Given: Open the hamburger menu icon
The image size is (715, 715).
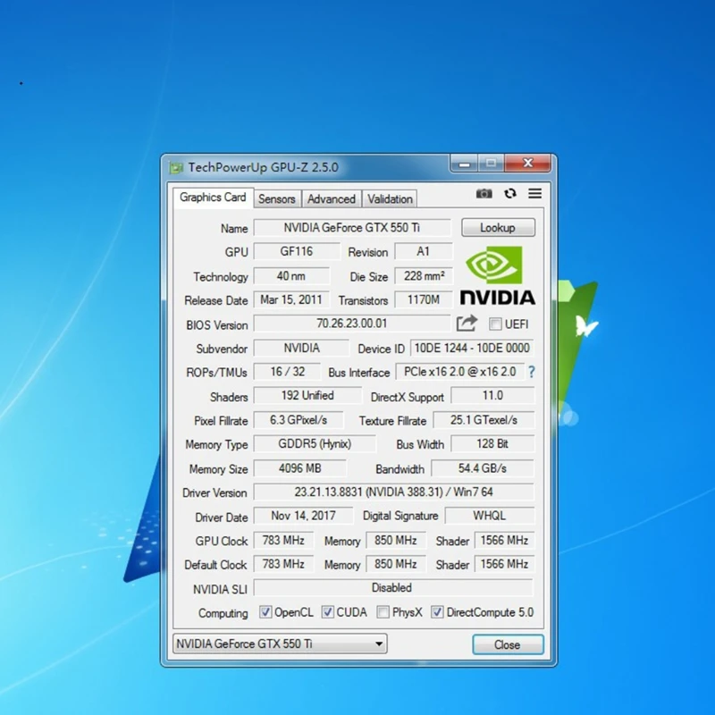Looking at the screenshot, I should point(534,194).
